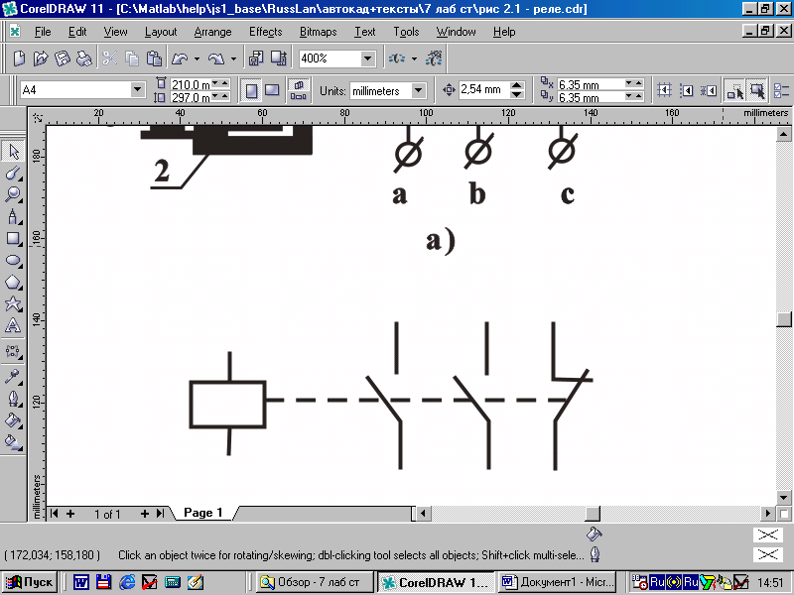Switch to Документ1 Microsoft Word taskbar button
Image resolution: width=794 pixels, height=595 pixels.
pos(558,582)
